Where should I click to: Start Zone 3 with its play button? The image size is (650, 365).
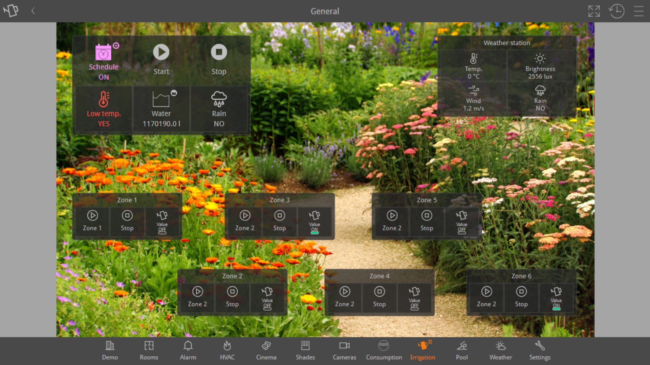[x=245, y=216]
